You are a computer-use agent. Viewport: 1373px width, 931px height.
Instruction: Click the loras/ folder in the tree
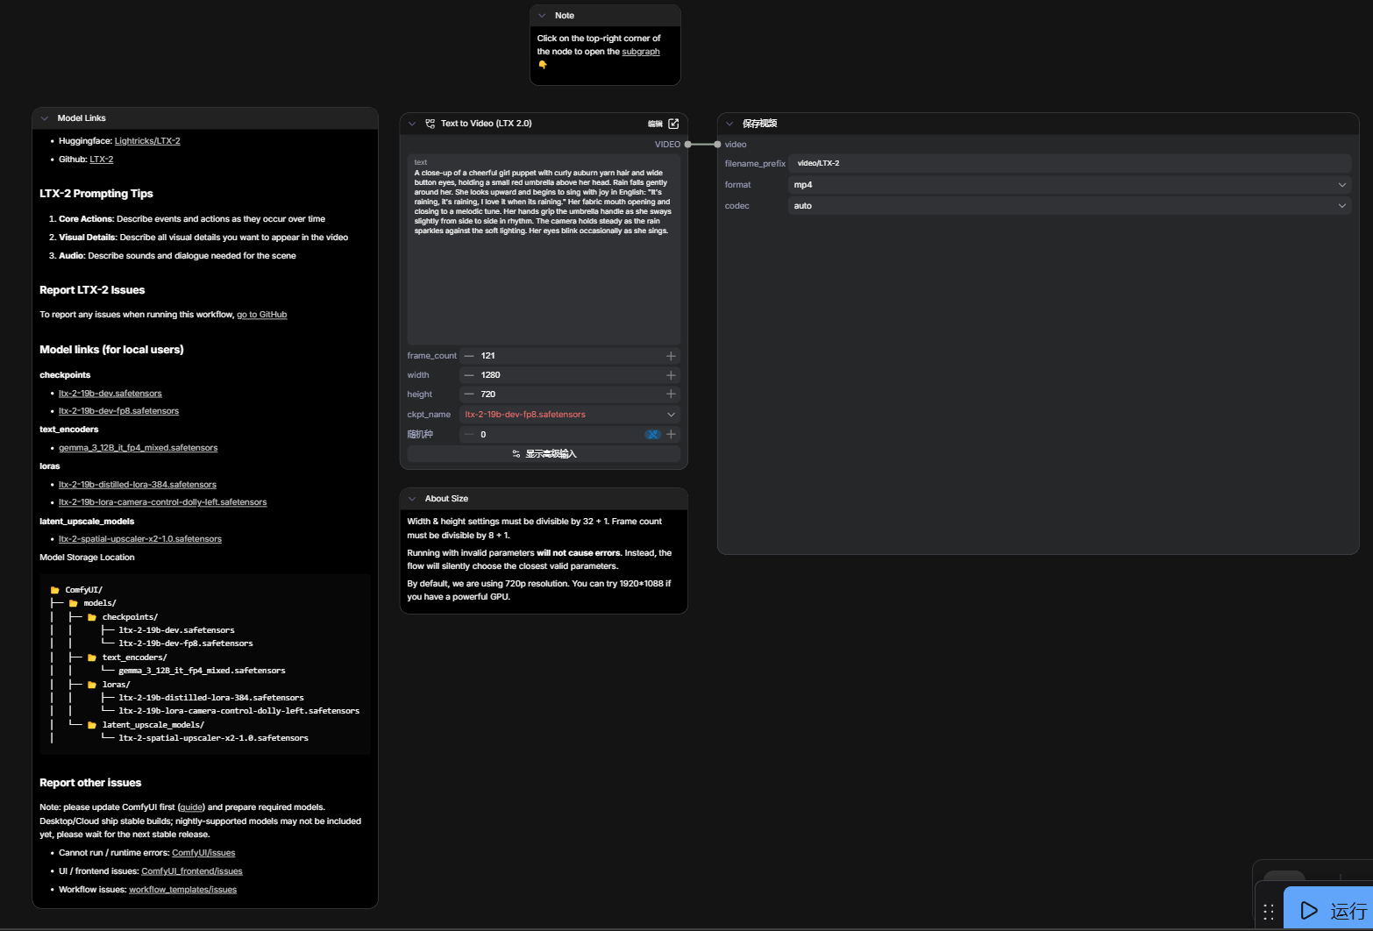[109, 685]
